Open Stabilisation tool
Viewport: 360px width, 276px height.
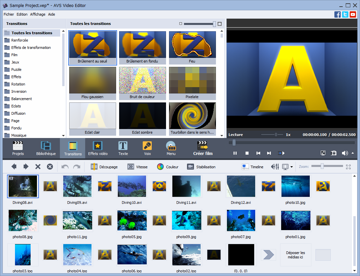point(201,167)
